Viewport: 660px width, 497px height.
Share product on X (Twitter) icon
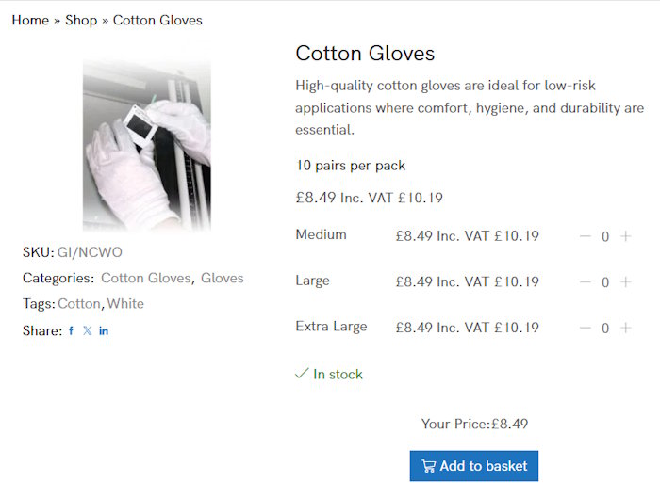pos(88,331)
